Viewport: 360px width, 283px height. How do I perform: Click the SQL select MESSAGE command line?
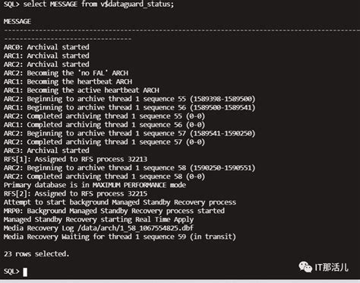89,5
